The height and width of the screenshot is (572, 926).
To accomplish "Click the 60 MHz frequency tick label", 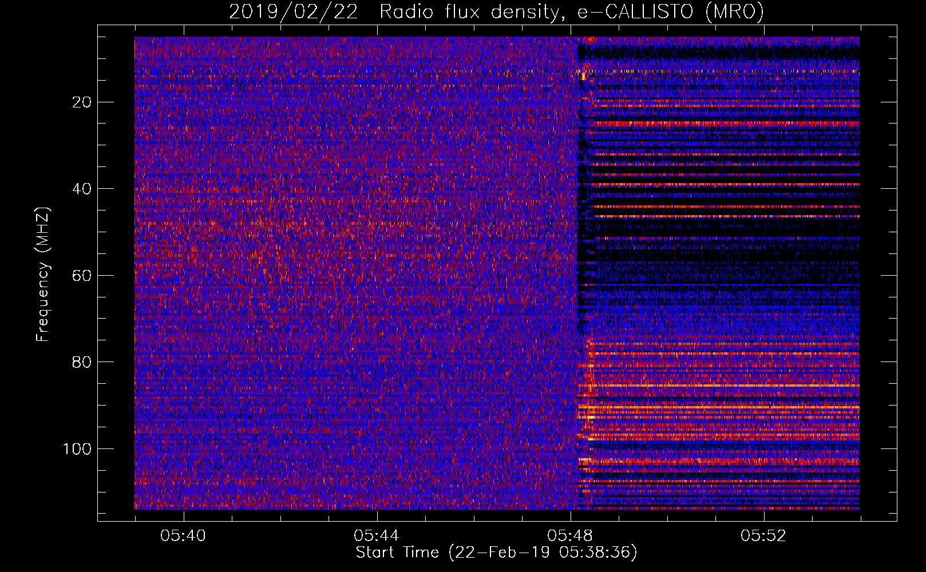I will 82,276.
